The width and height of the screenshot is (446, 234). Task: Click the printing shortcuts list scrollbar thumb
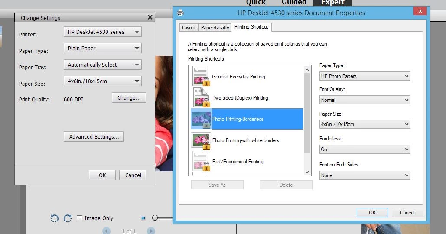click(x=307, y=113)
